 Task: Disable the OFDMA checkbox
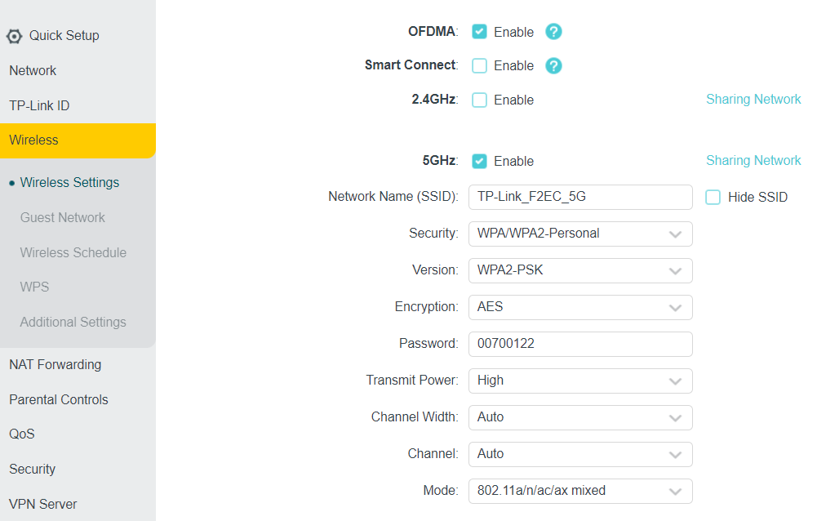click(480, 32)
